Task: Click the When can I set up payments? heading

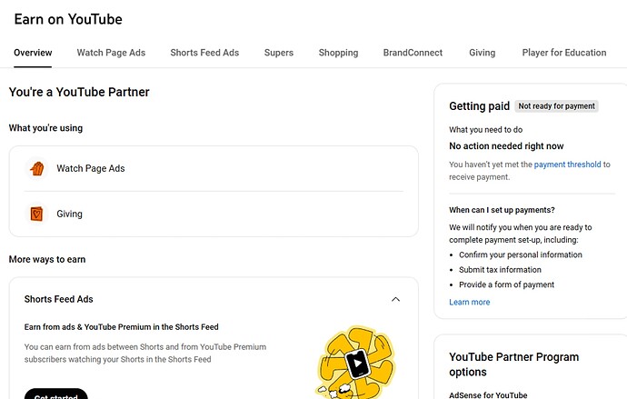Action: coord(502,210)
